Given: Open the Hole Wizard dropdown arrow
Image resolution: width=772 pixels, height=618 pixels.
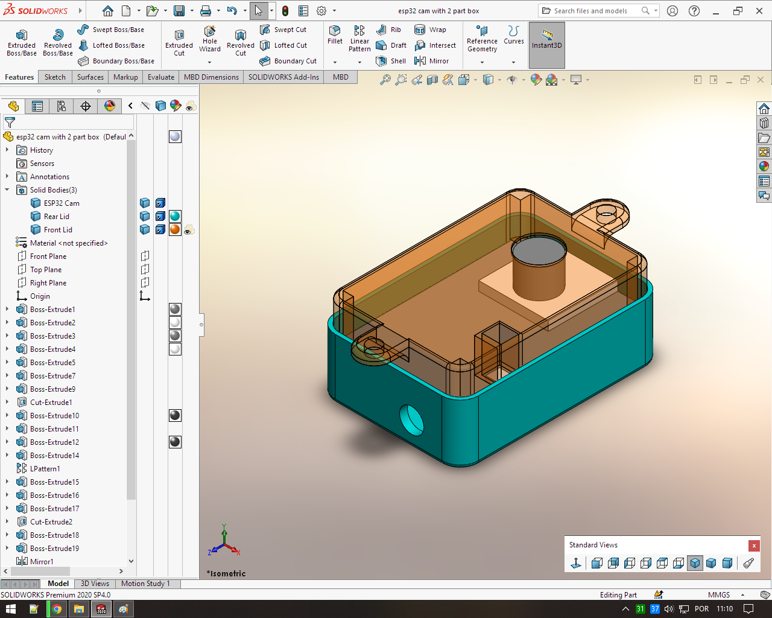Looking at the screenshot, I should (x=209, y=62).
